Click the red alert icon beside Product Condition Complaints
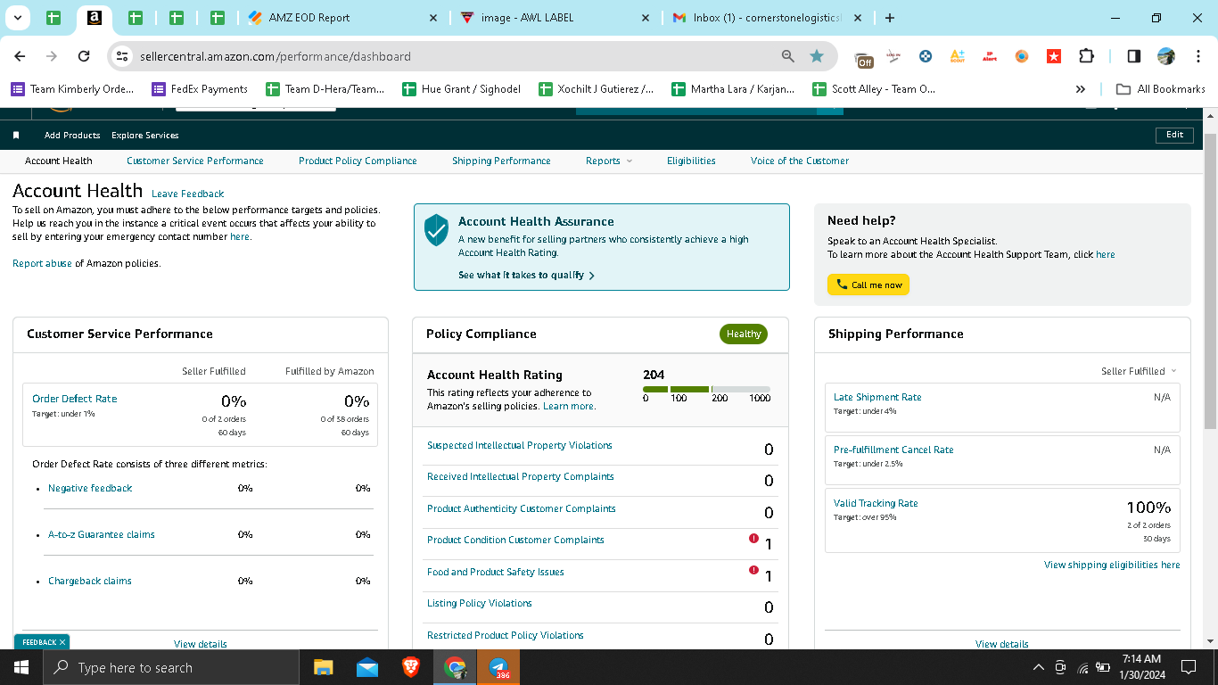 [753, 539]
